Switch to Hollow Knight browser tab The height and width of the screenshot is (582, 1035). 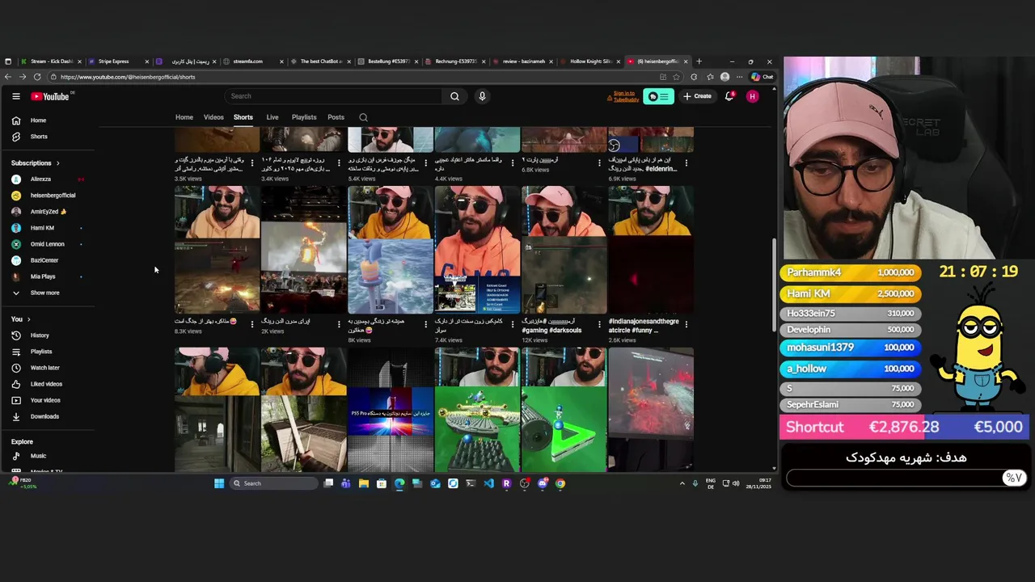(590, 61)
